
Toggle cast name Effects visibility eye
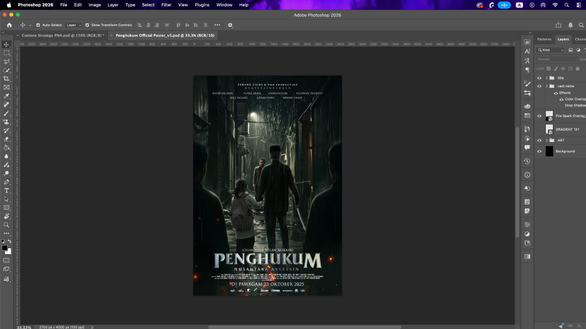coord(556,93)
